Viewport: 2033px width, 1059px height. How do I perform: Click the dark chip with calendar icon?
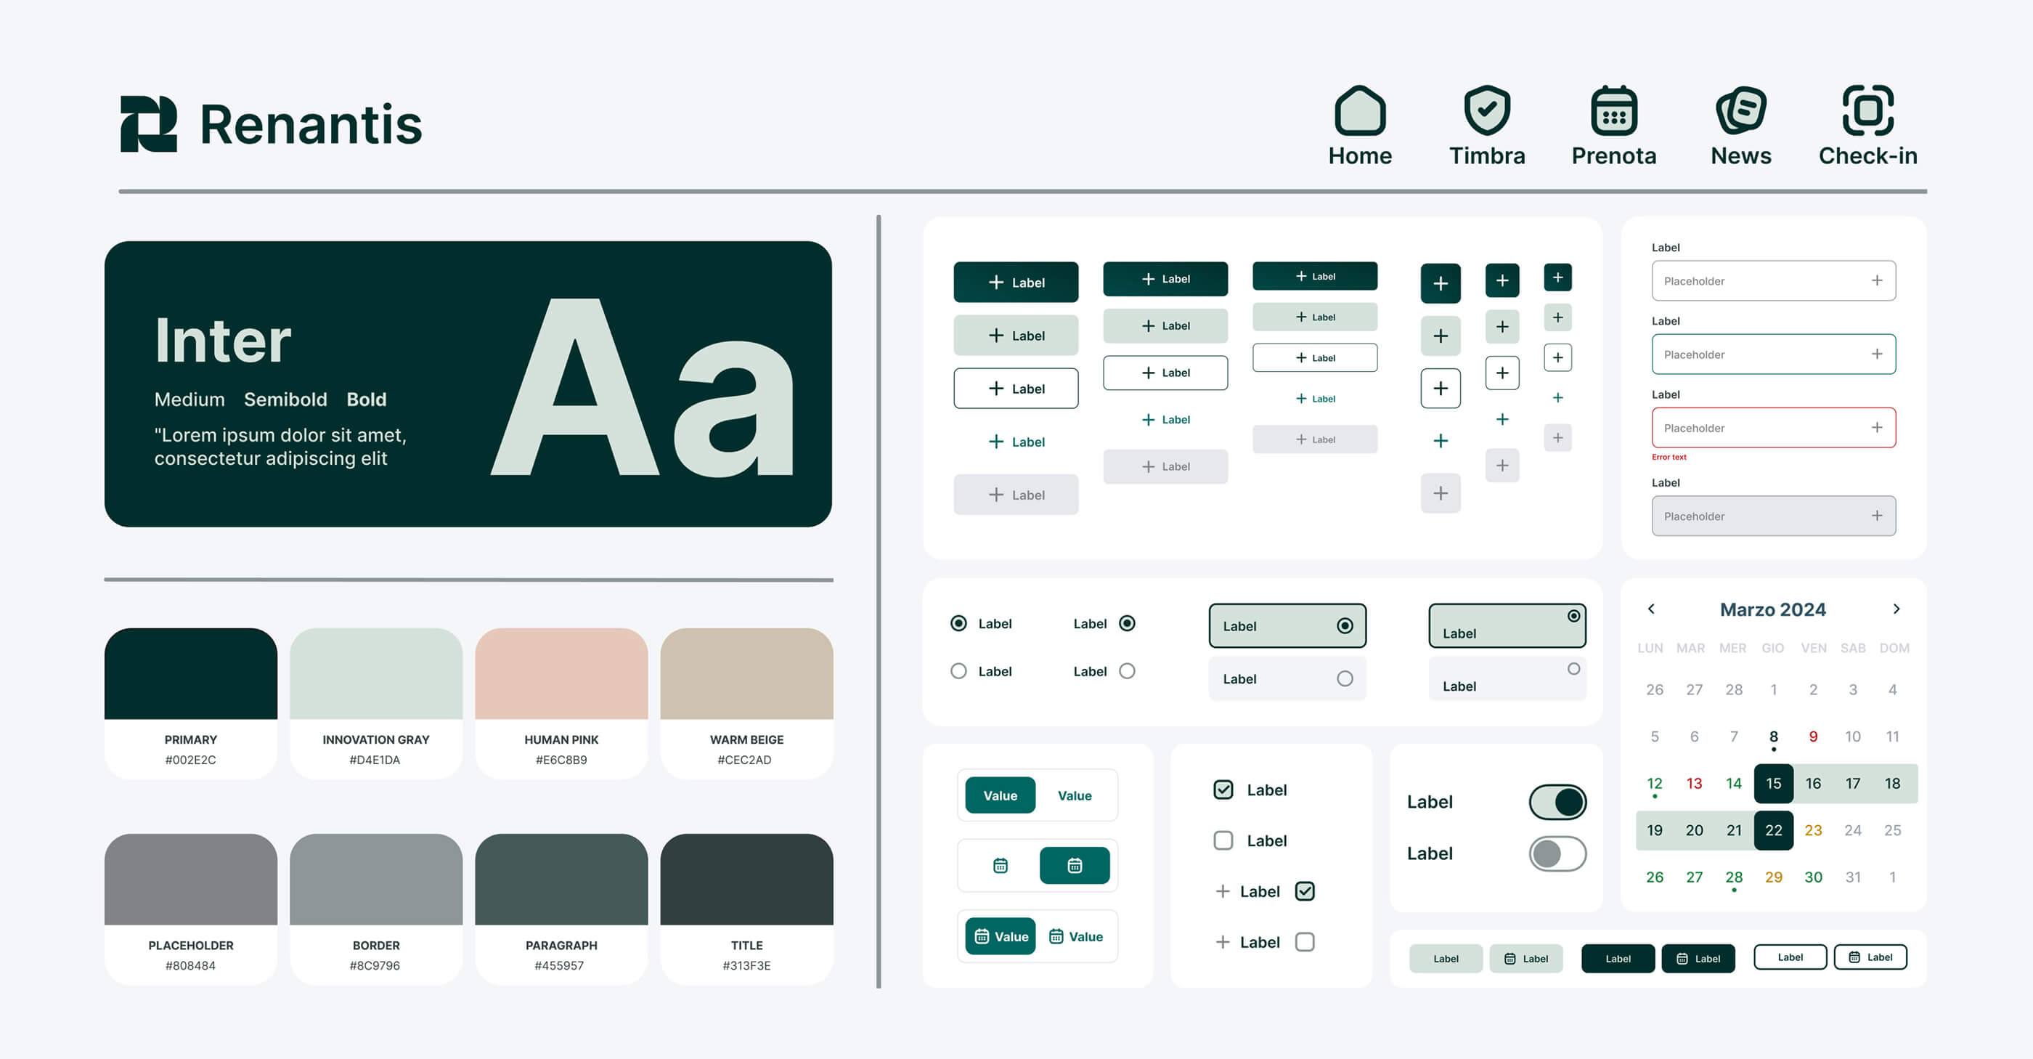coord(1698,958)
